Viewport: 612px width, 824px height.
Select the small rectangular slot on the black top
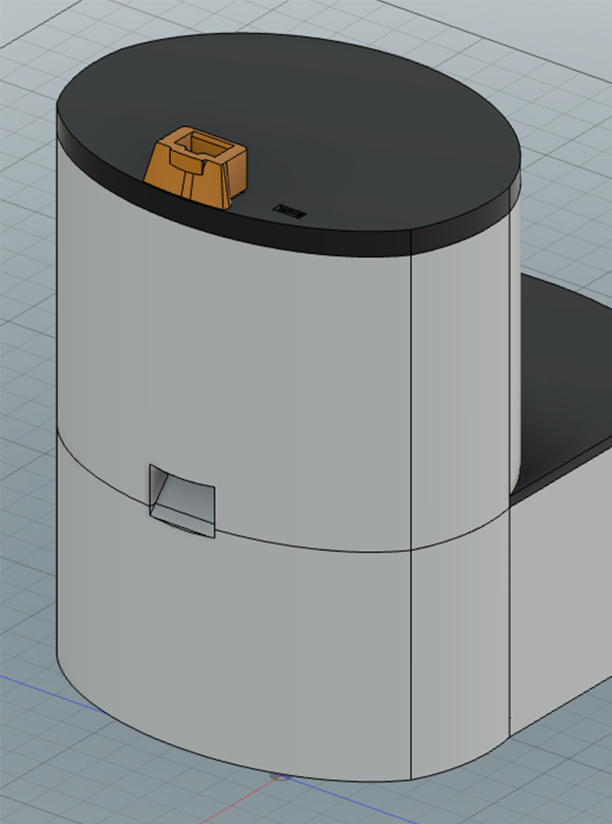(291, 212)
